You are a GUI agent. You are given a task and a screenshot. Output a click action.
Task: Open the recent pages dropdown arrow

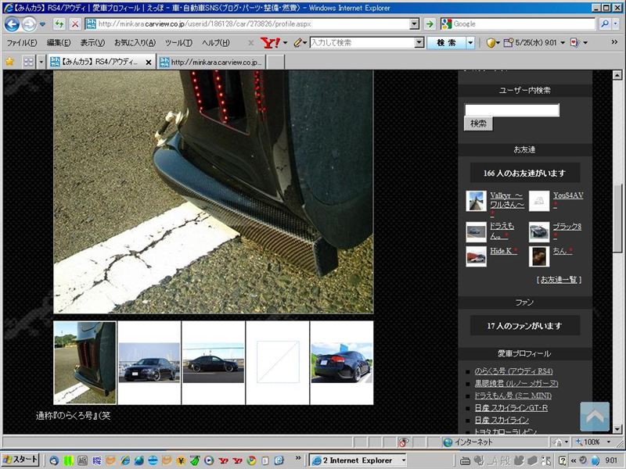pyautogui.click(x=42, y=24)
